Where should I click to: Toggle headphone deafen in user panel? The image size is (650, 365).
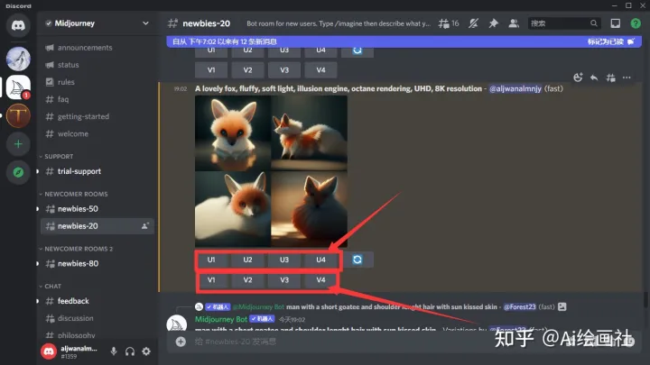click(130, 351)
